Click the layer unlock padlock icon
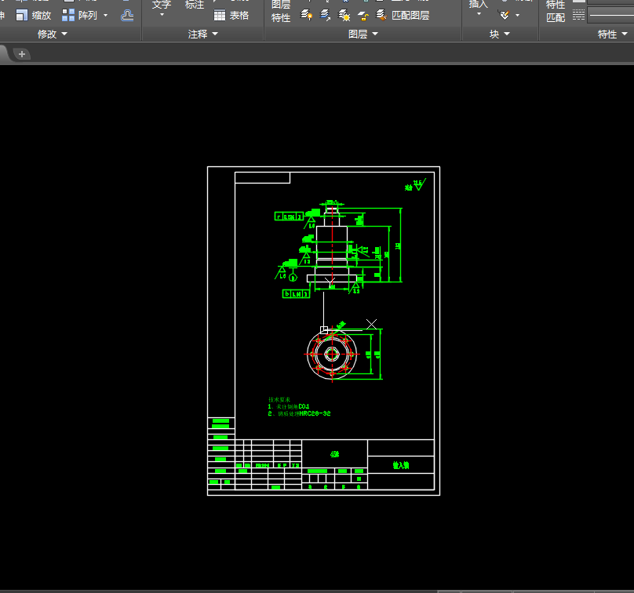This screenshot has width=634, height=593. pyautogui.click(x=363, y=16)
